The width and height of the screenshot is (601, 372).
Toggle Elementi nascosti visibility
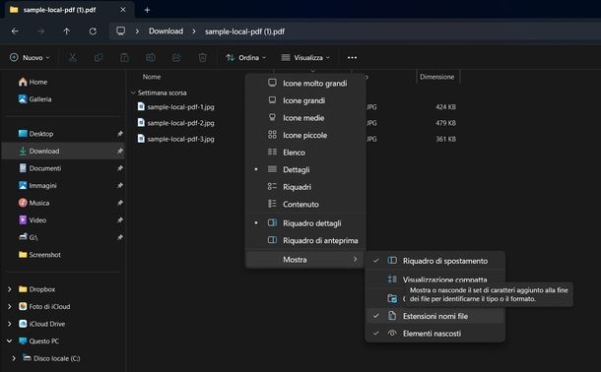(435, 334)
